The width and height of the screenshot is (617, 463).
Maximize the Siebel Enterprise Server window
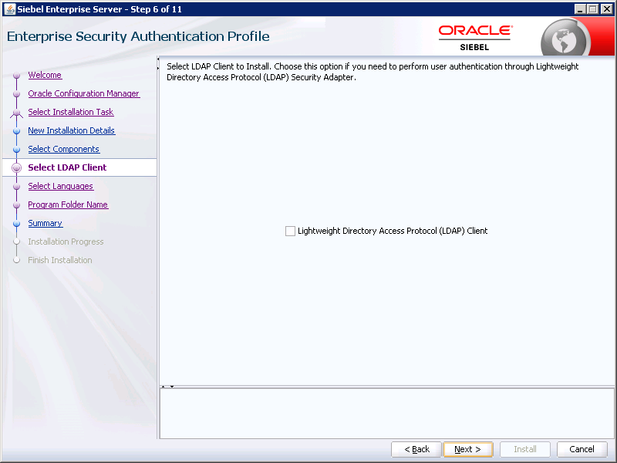593,8
